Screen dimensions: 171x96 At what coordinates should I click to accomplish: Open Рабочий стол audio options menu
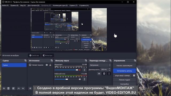click(x=84, y=79)
